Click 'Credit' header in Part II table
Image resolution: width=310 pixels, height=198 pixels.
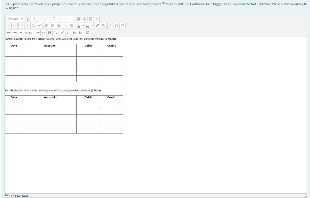pos(112,97)
